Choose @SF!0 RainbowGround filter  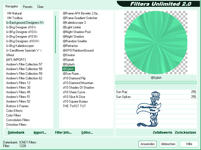(78, 50)
